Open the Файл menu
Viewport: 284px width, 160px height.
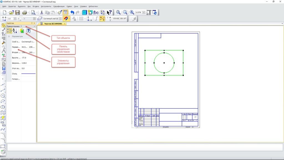pos(4,6)
